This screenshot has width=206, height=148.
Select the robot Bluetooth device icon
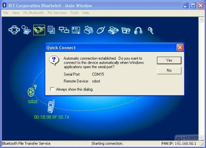tap(31, 92)
